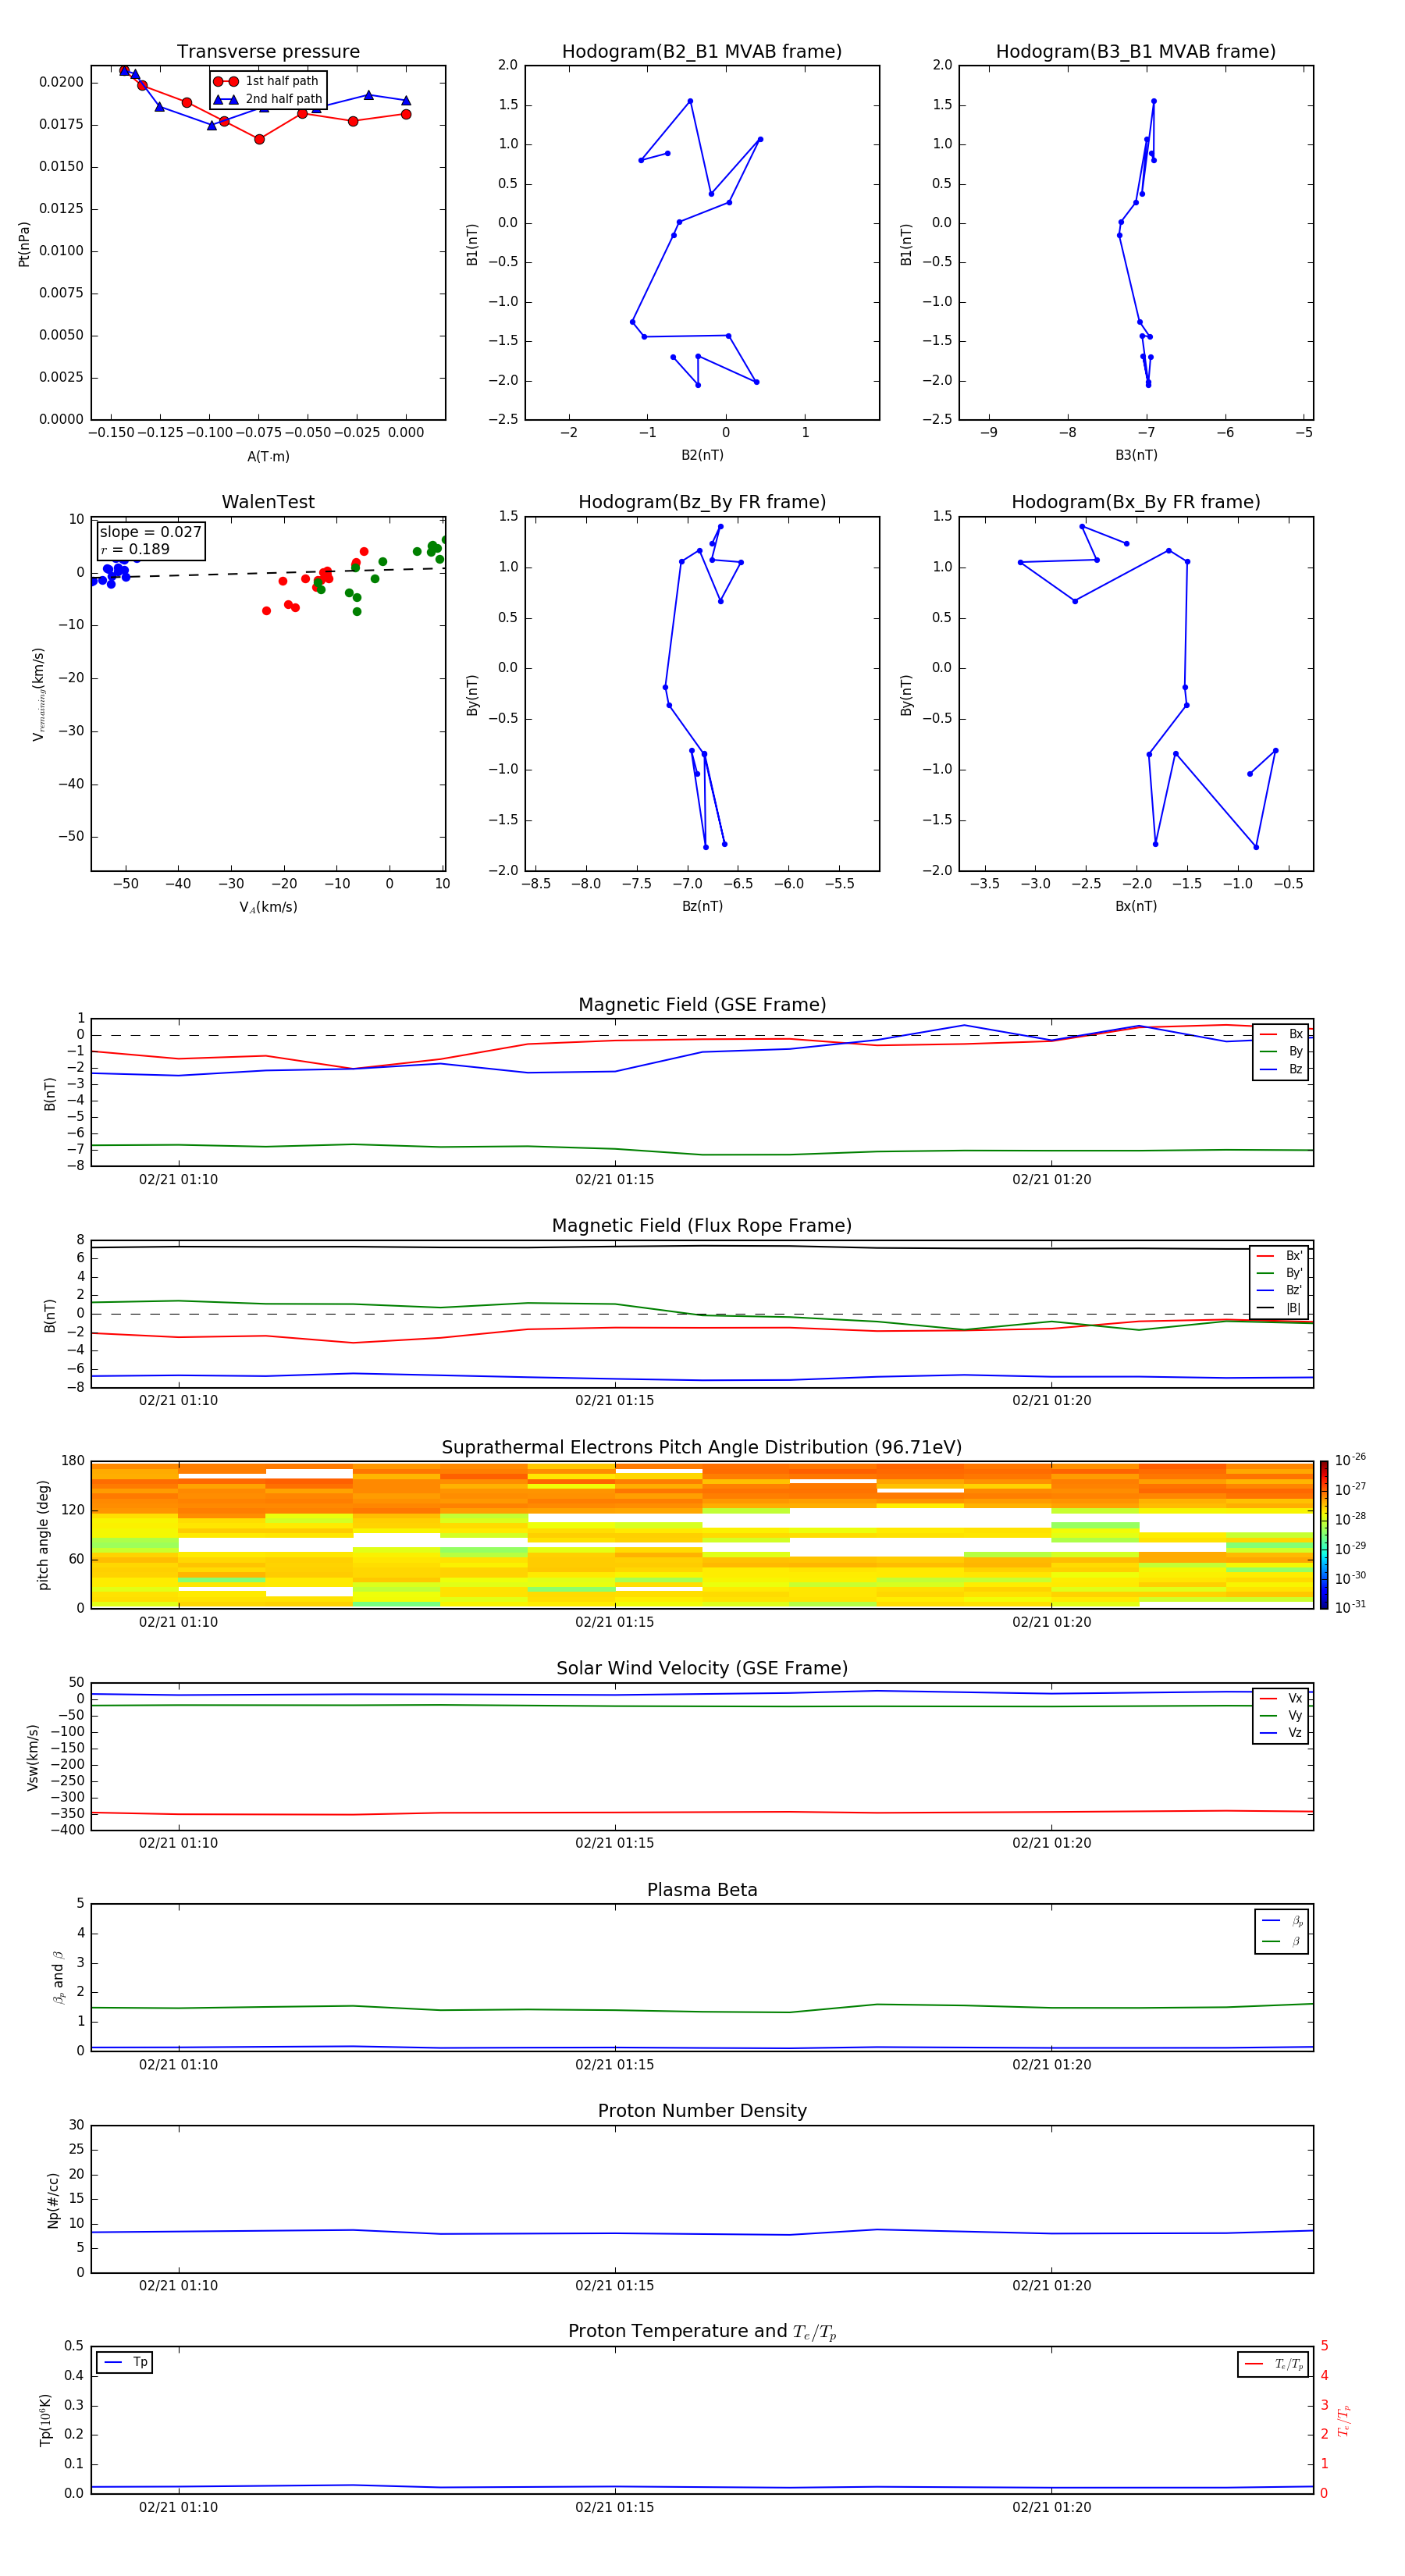This screenshot has width=1405, height=2576.
Task: Click the Te/Tp legend box
Action: (1273, 2364)
